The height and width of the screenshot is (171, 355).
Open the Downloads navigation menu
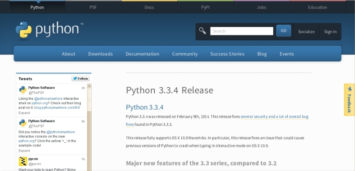point(100,54)
